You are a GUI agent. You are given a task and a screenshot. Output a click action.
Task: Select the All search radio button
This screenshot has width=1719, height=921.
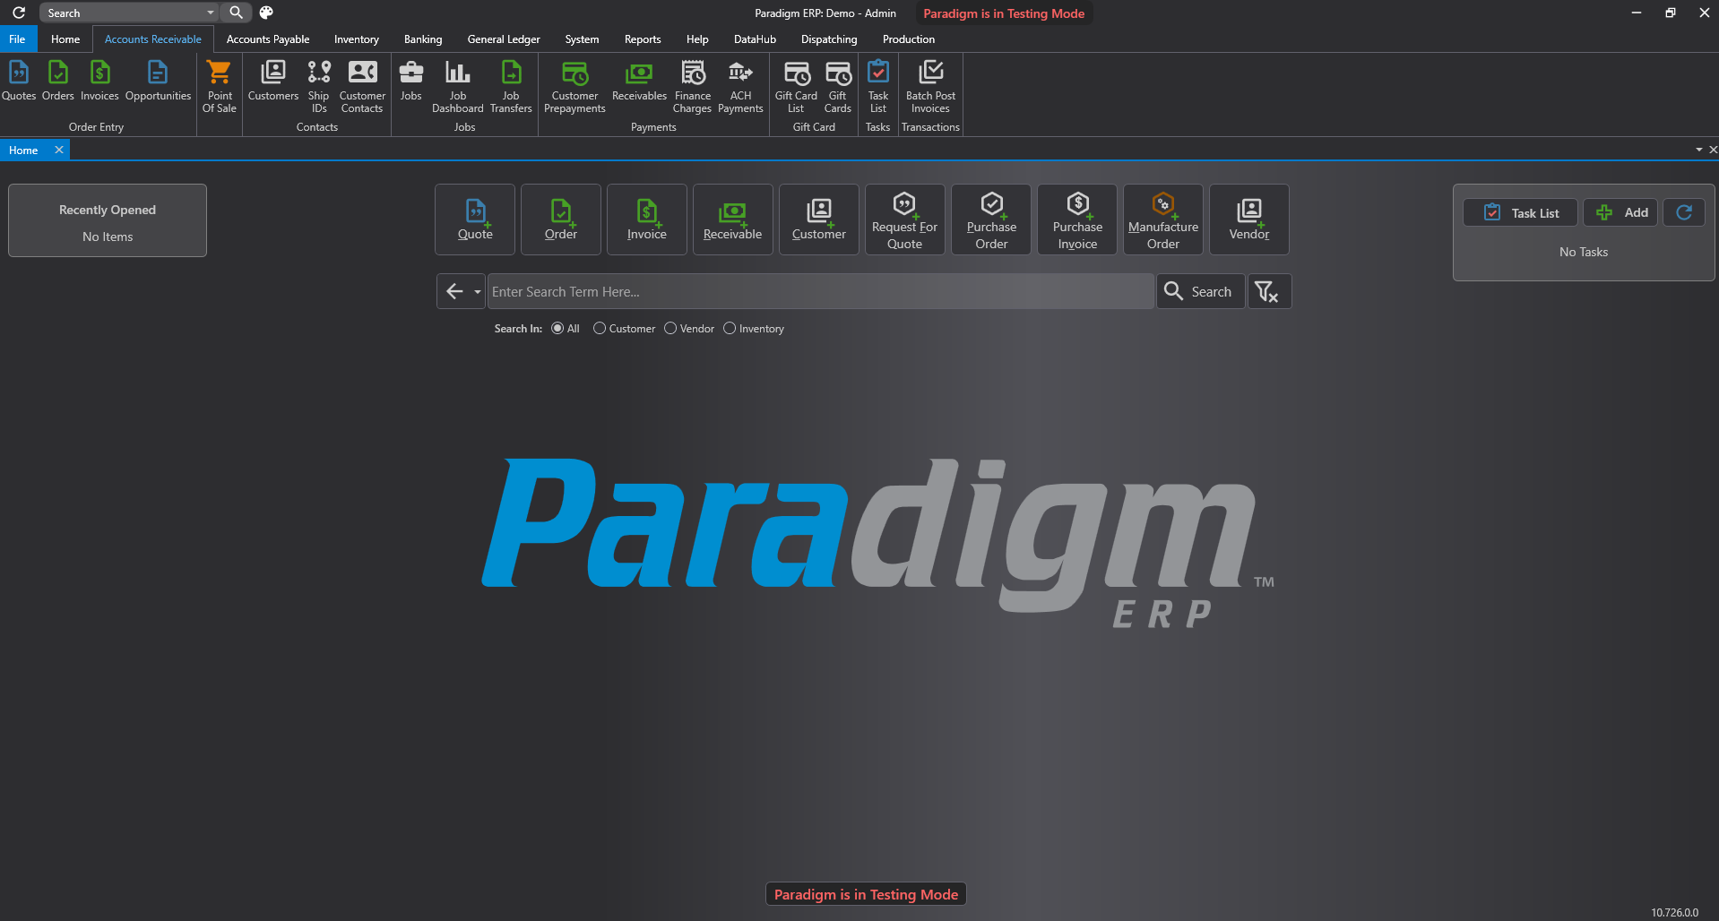pyautogui.click(x=557, y=329)
